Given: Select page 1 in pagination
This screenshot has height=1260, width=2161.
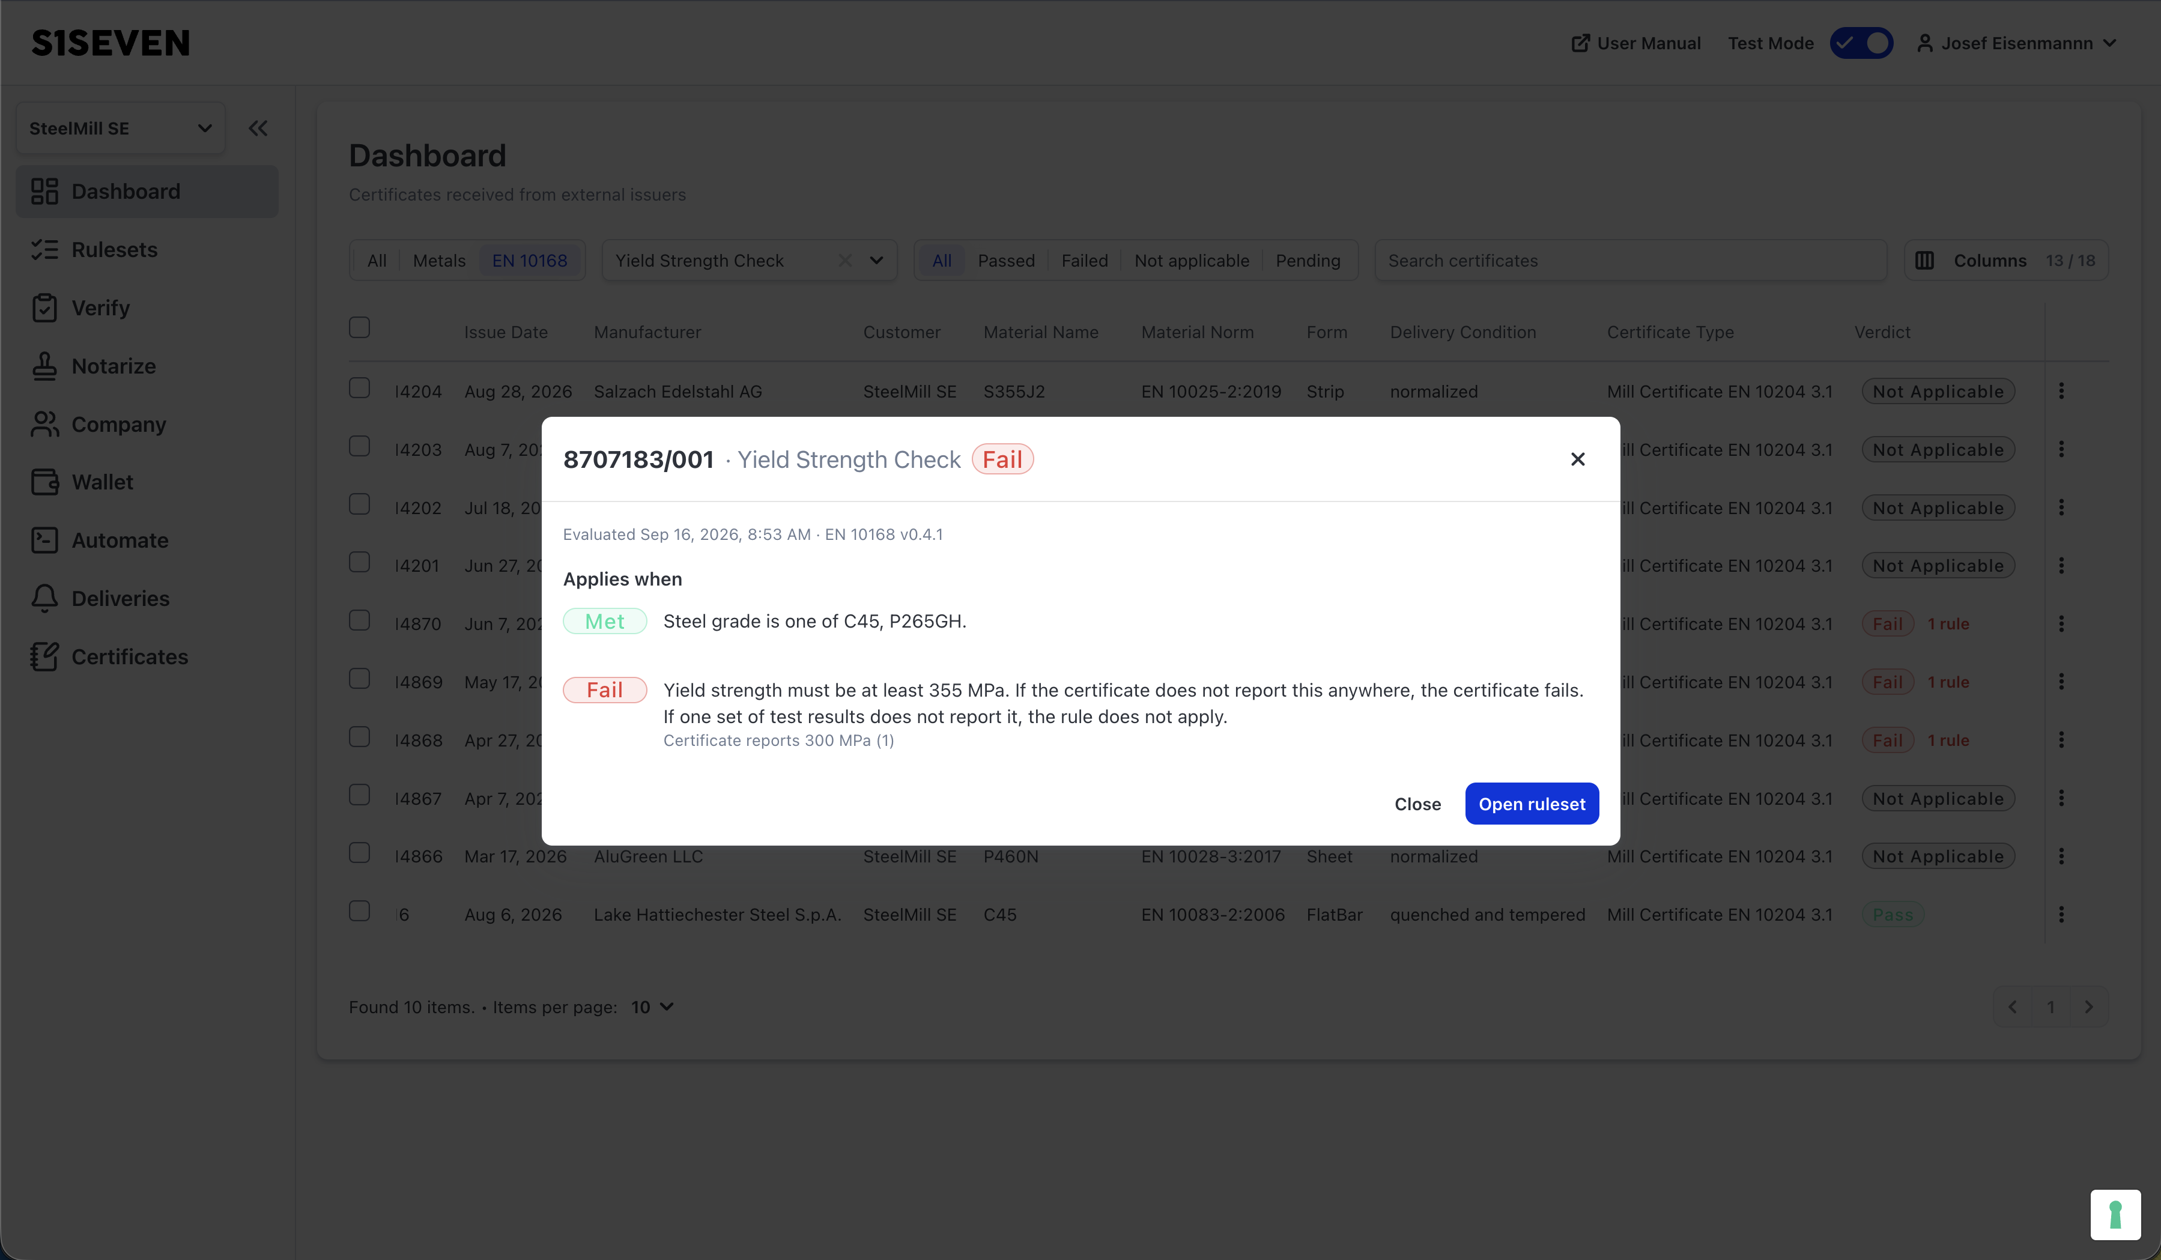Looking at the screenshot, I should 2050,1007.
